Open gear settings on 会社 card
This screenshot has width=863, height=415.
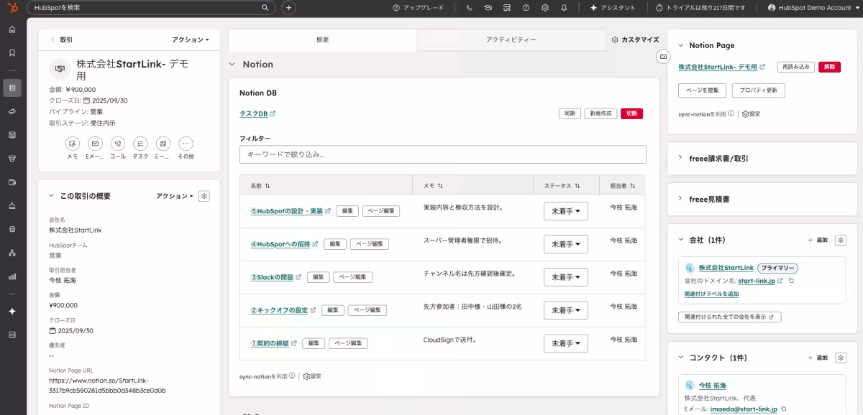click(x=841, y=240)
